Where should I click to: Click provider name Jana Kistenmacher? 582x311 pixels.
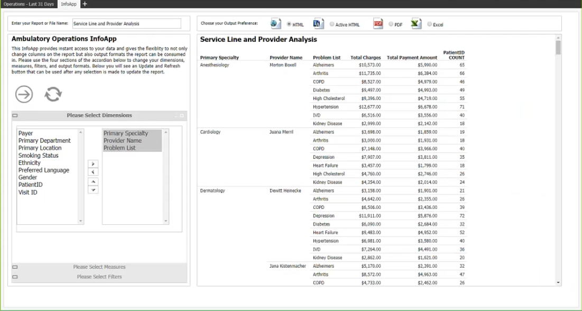(x=288, y=266)
